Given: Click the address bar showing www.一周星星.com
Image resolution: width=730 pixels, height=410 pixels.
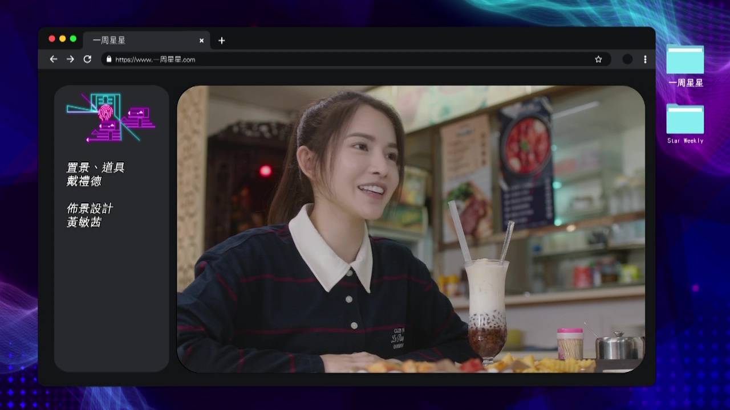Looking at the screenshot, I should 342,59.
